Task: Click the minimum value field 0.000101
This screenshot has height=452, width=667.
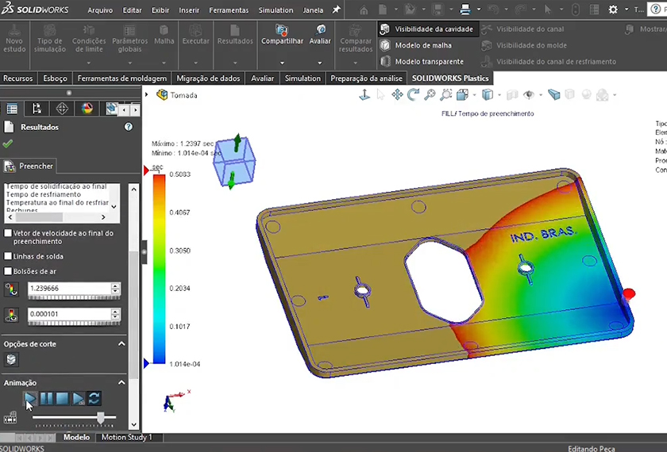Action: (x=69, y=314)
